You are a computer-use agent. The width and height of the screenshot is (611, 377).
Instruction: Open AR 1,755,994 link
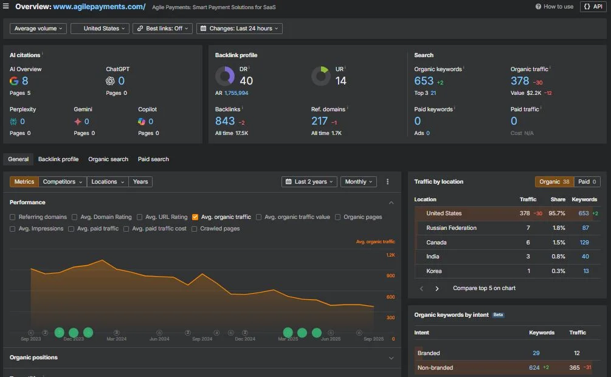tap(236, 93)
